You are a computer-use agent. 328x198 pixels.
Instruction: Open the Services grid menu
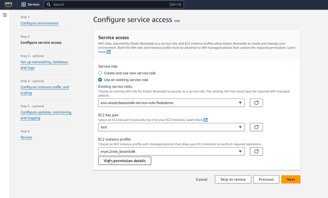click(30, 4)
